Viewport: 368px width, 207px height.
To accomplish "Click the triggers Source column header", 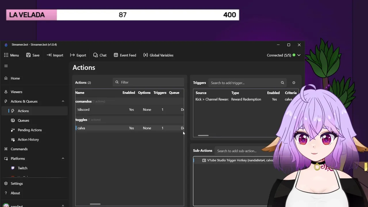I will point(201,93).
